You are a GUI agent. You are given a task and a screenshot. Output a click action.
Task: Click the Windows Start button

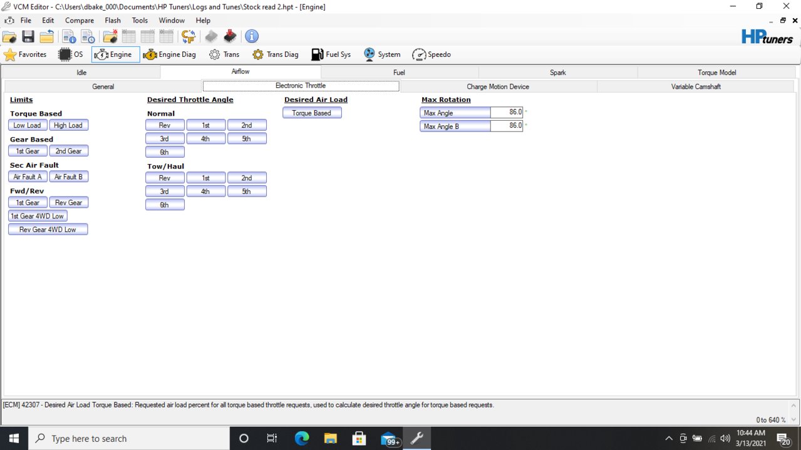click(x=14, y=438)
